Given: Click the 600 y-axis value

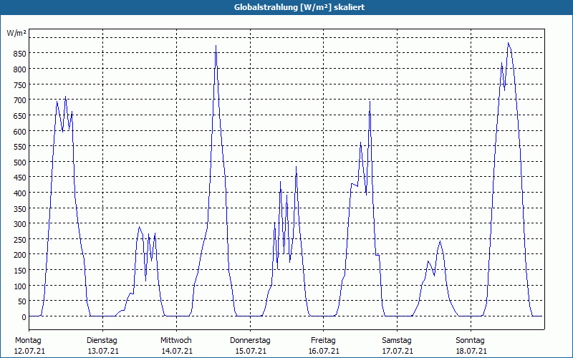Looking at the screenshot, I should tap(19, 131).
